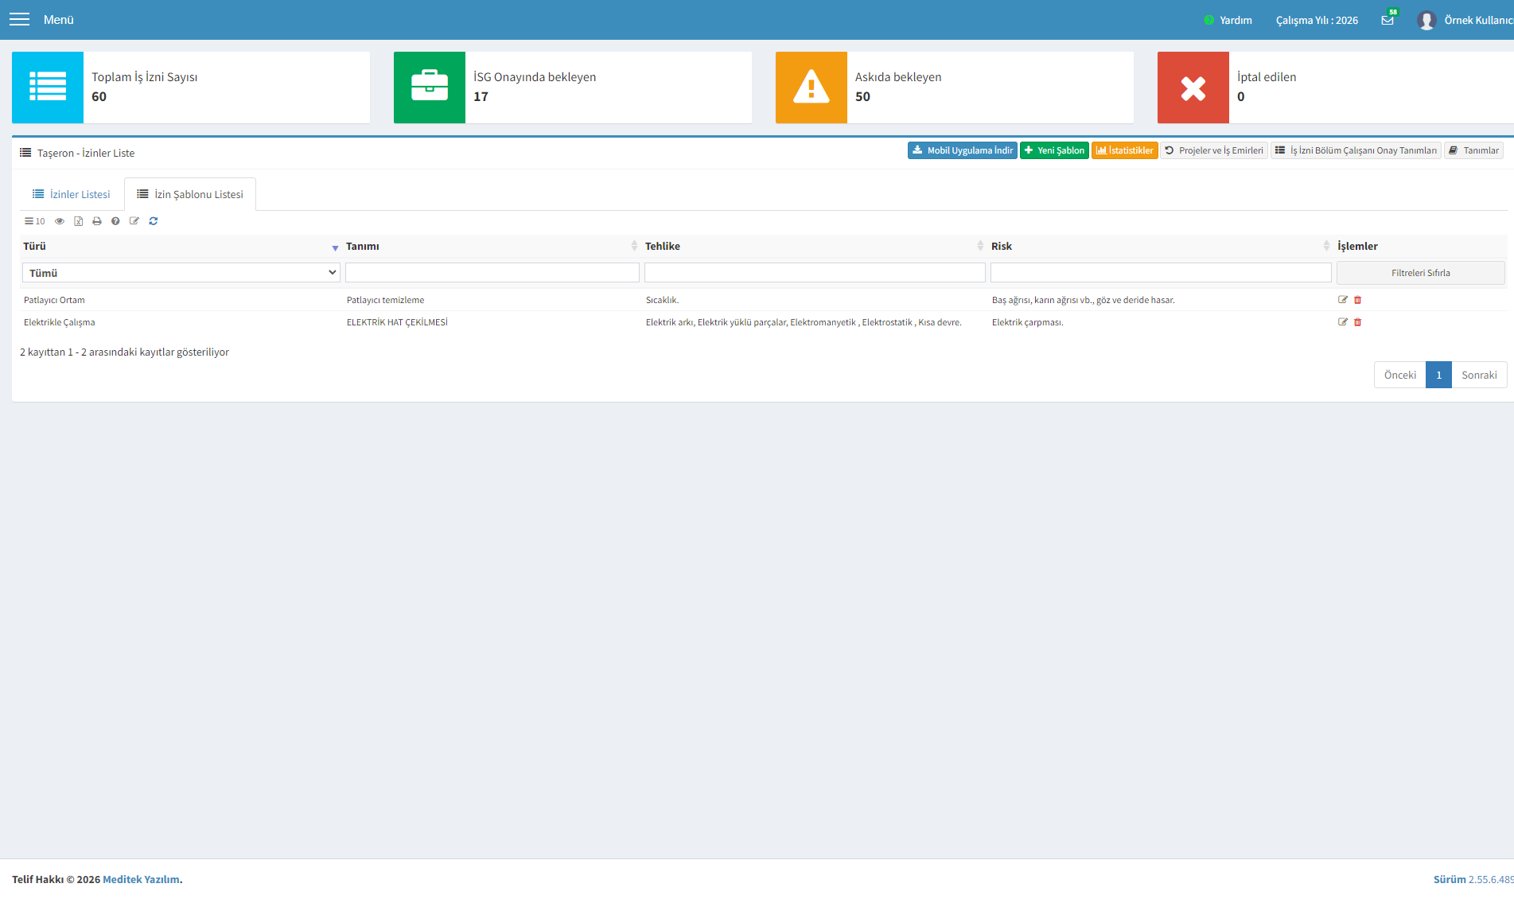This screenshot has width=1514, height=899.
Task: Click Filtreleri Sıfırla to reset filters
Action: [x=1421, y=273]
